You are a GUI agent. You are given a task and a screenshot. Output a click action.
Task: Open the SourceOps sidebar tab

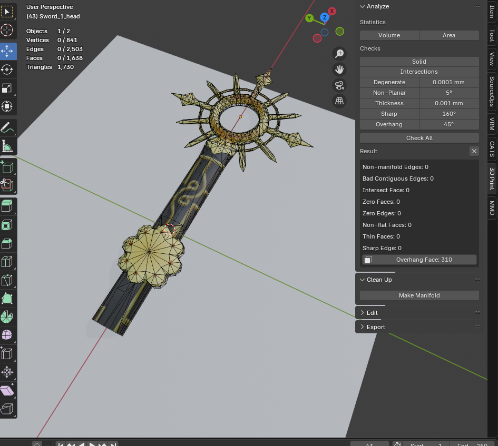pos(492,90)
